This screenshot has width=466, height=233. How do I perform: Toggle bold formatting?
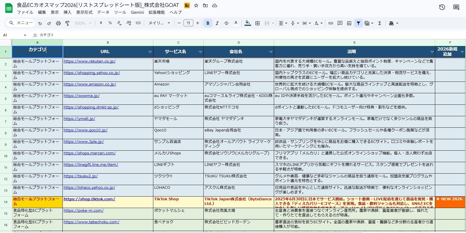208,23
